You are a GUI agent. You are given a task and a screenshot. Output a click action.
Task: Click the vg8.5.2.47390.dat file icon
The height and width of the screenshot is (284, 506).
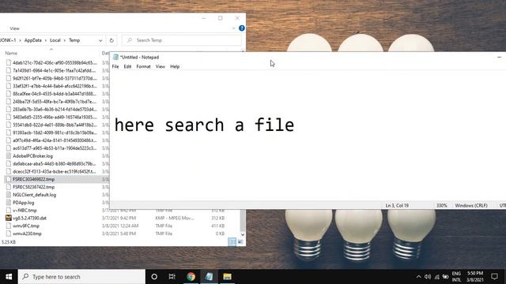[x=9, y=218]
